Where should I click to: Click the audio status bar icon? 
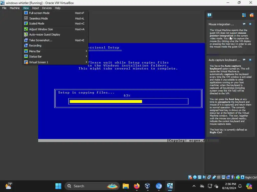tap(204, 177)
